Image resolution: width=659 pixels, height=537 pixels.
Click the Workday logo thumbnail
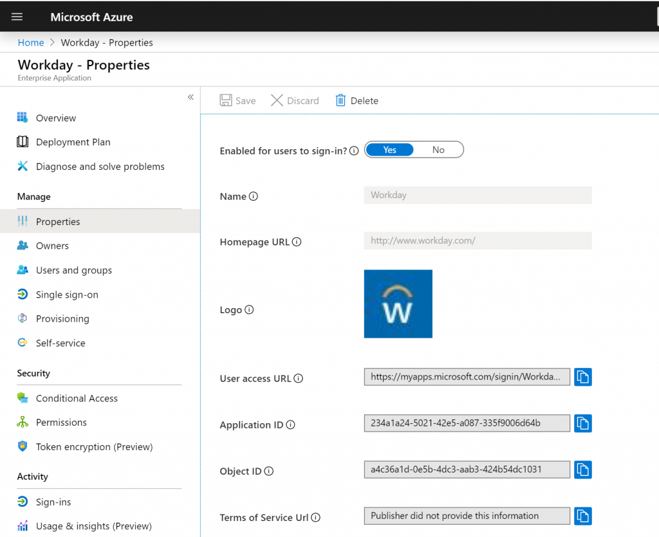pos(398,304)
